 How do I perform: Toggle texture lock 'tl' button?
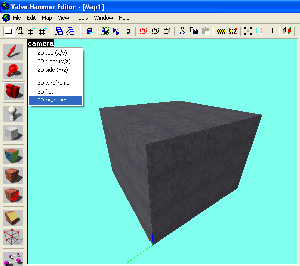click(x=271, y=31)
